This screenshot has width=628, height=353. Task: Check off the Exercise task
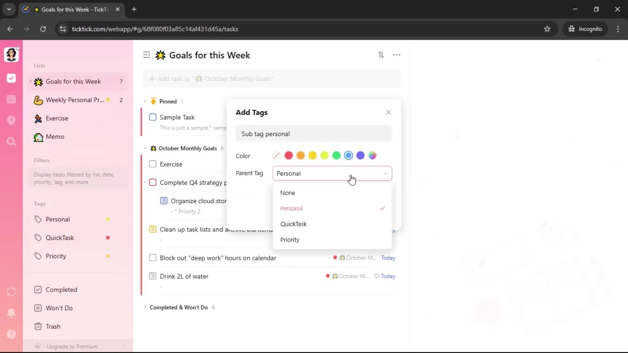point(153,164)
